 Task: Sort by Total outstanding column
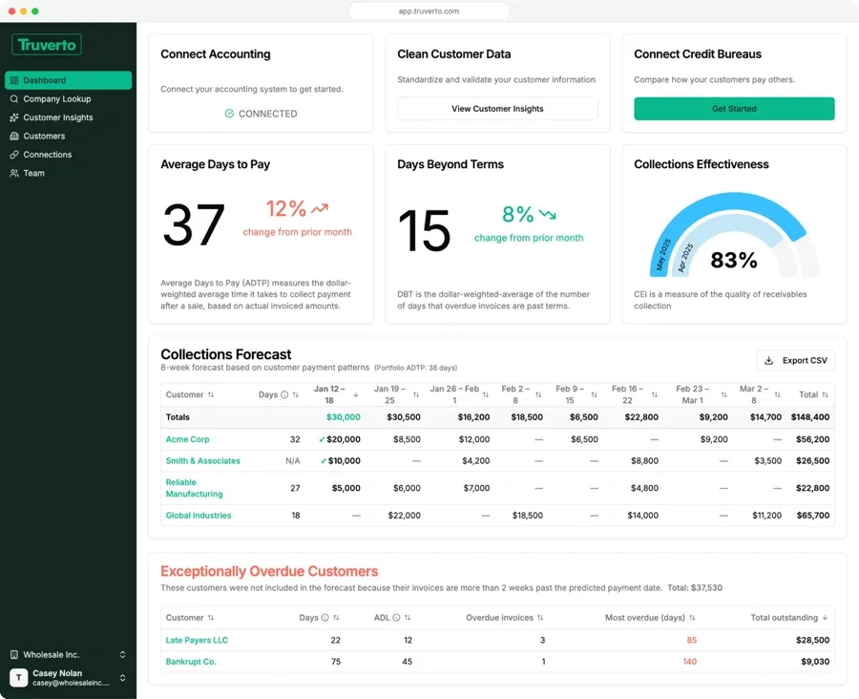[x=825, y=618]
